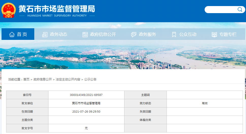Click the 黄石市市场监督管理局 site title
The image size is (246, 134).
click(57, 9)
